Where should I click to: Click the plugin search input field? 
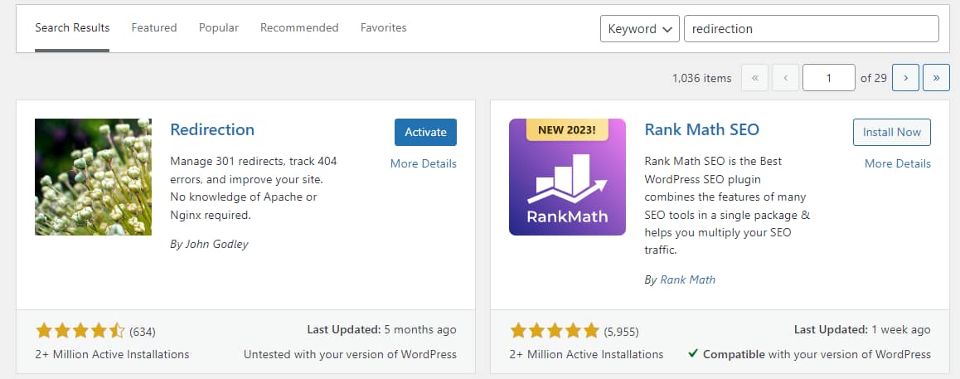coord(811,28)
